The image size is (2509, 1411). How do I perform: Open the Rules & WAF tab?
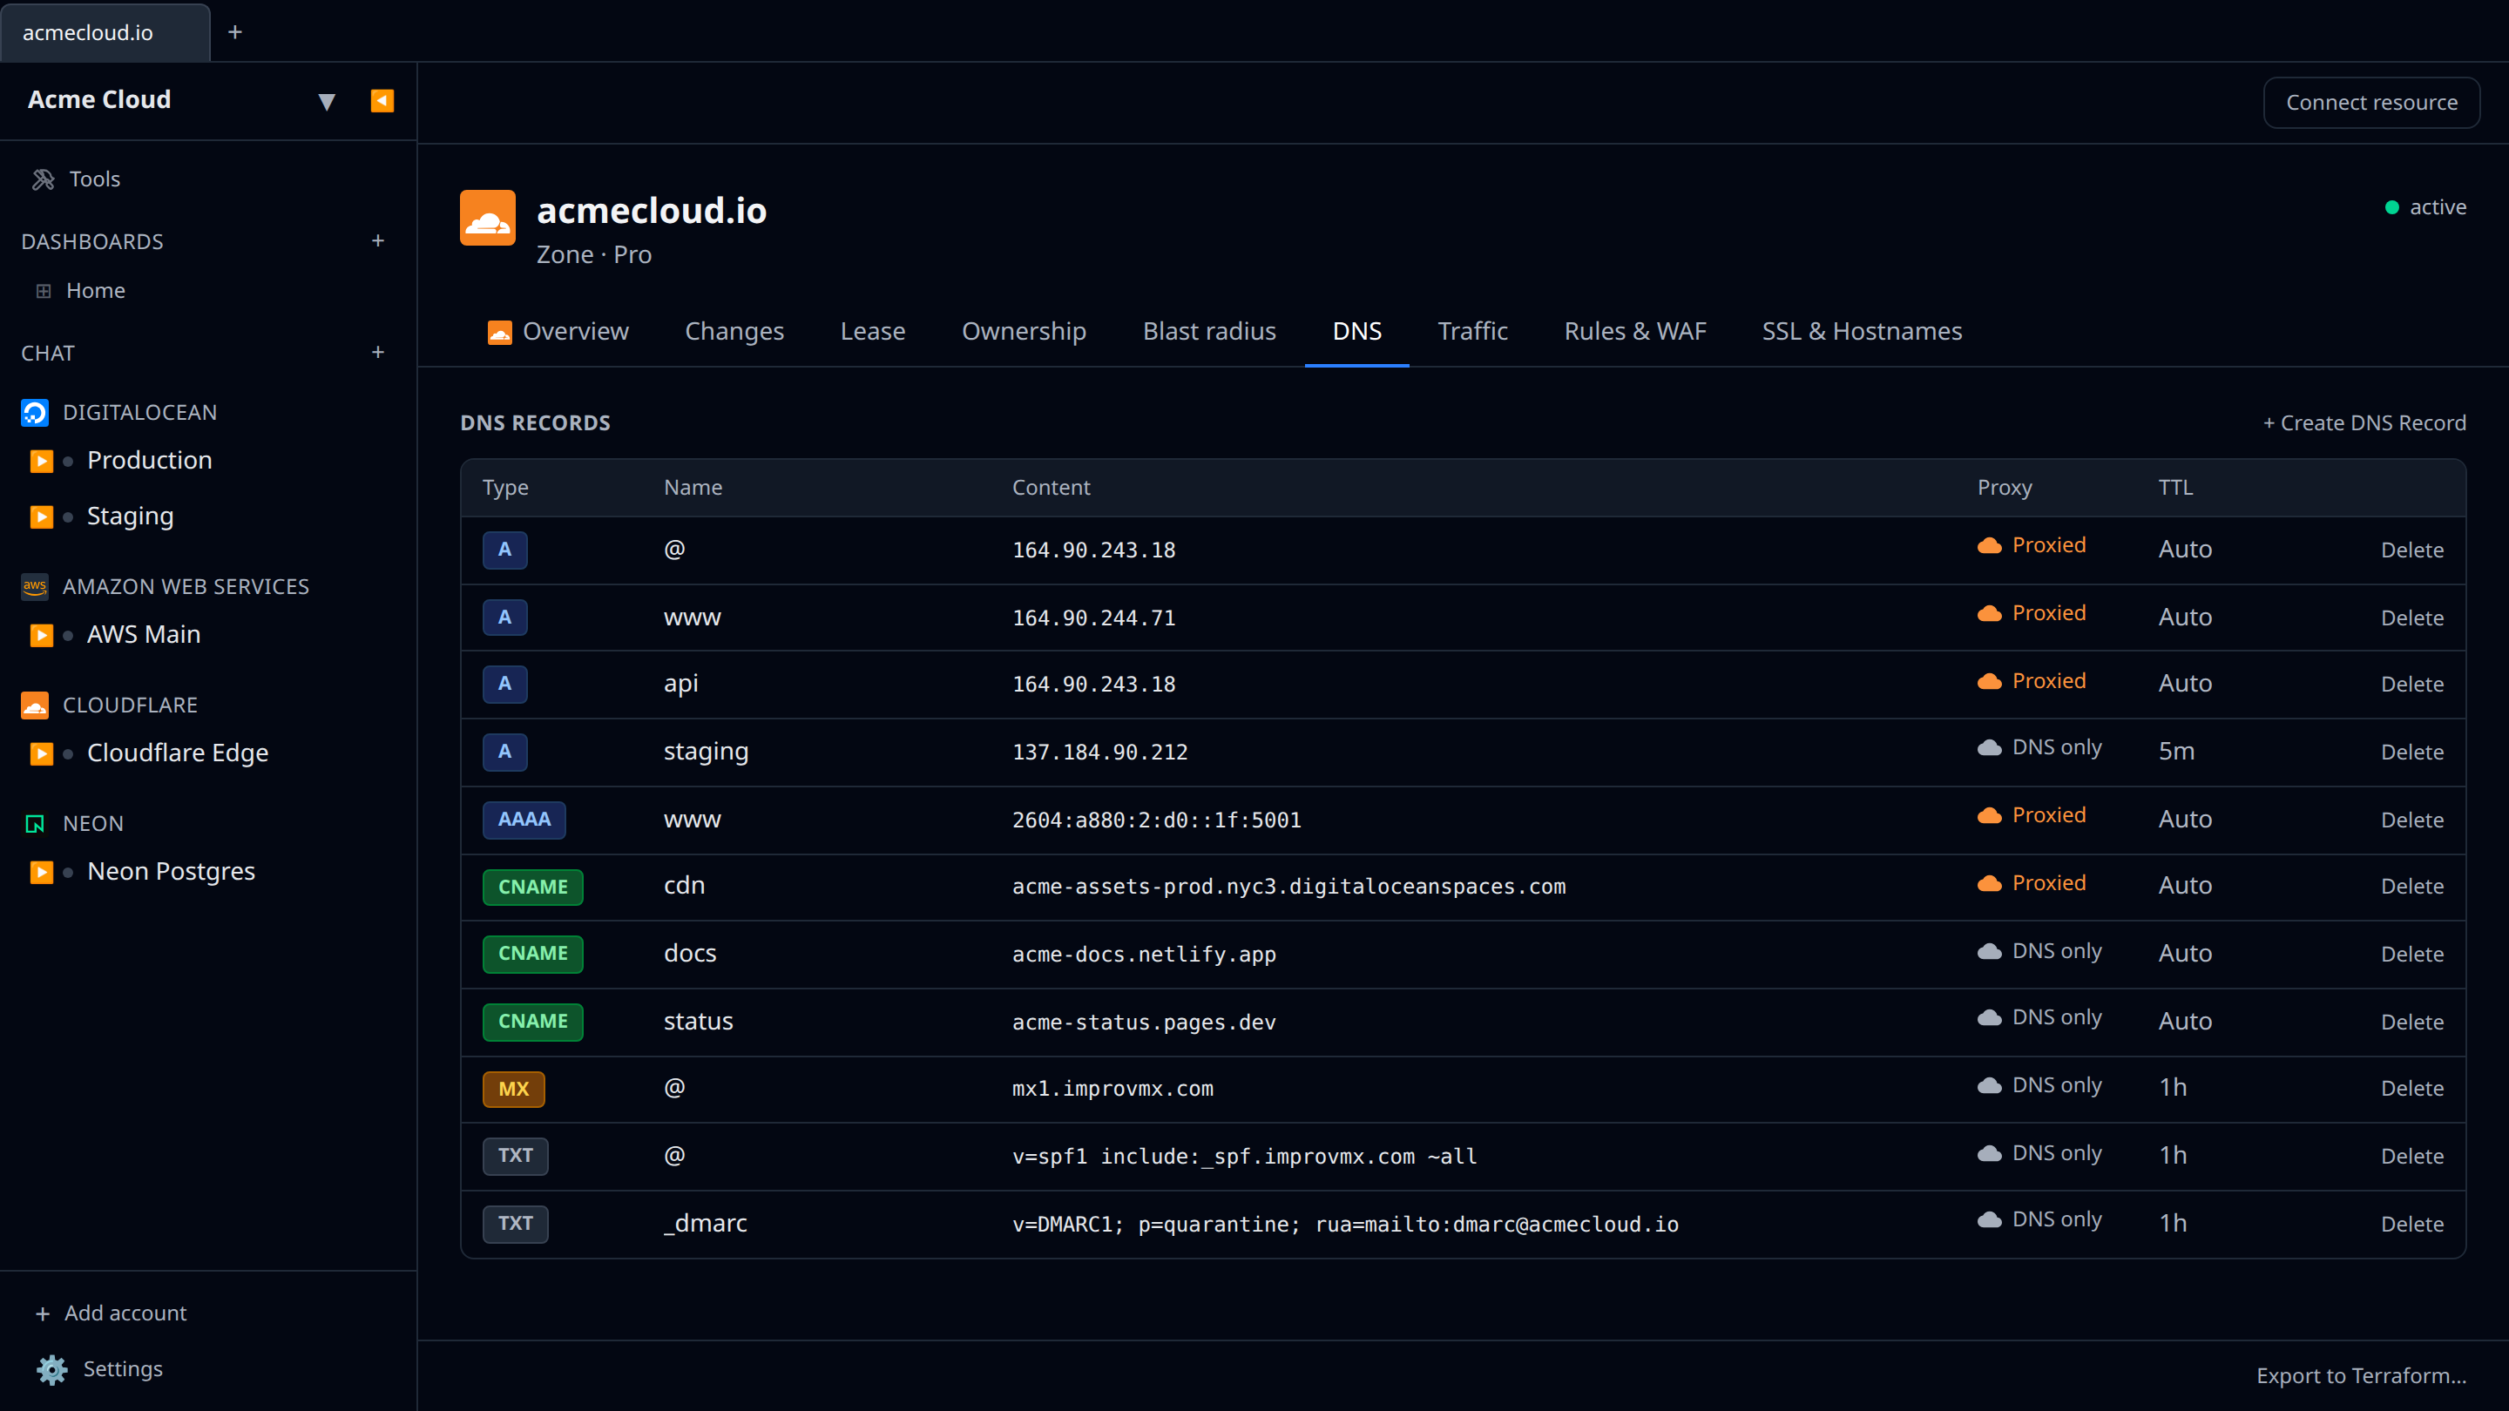(1634, 331)
